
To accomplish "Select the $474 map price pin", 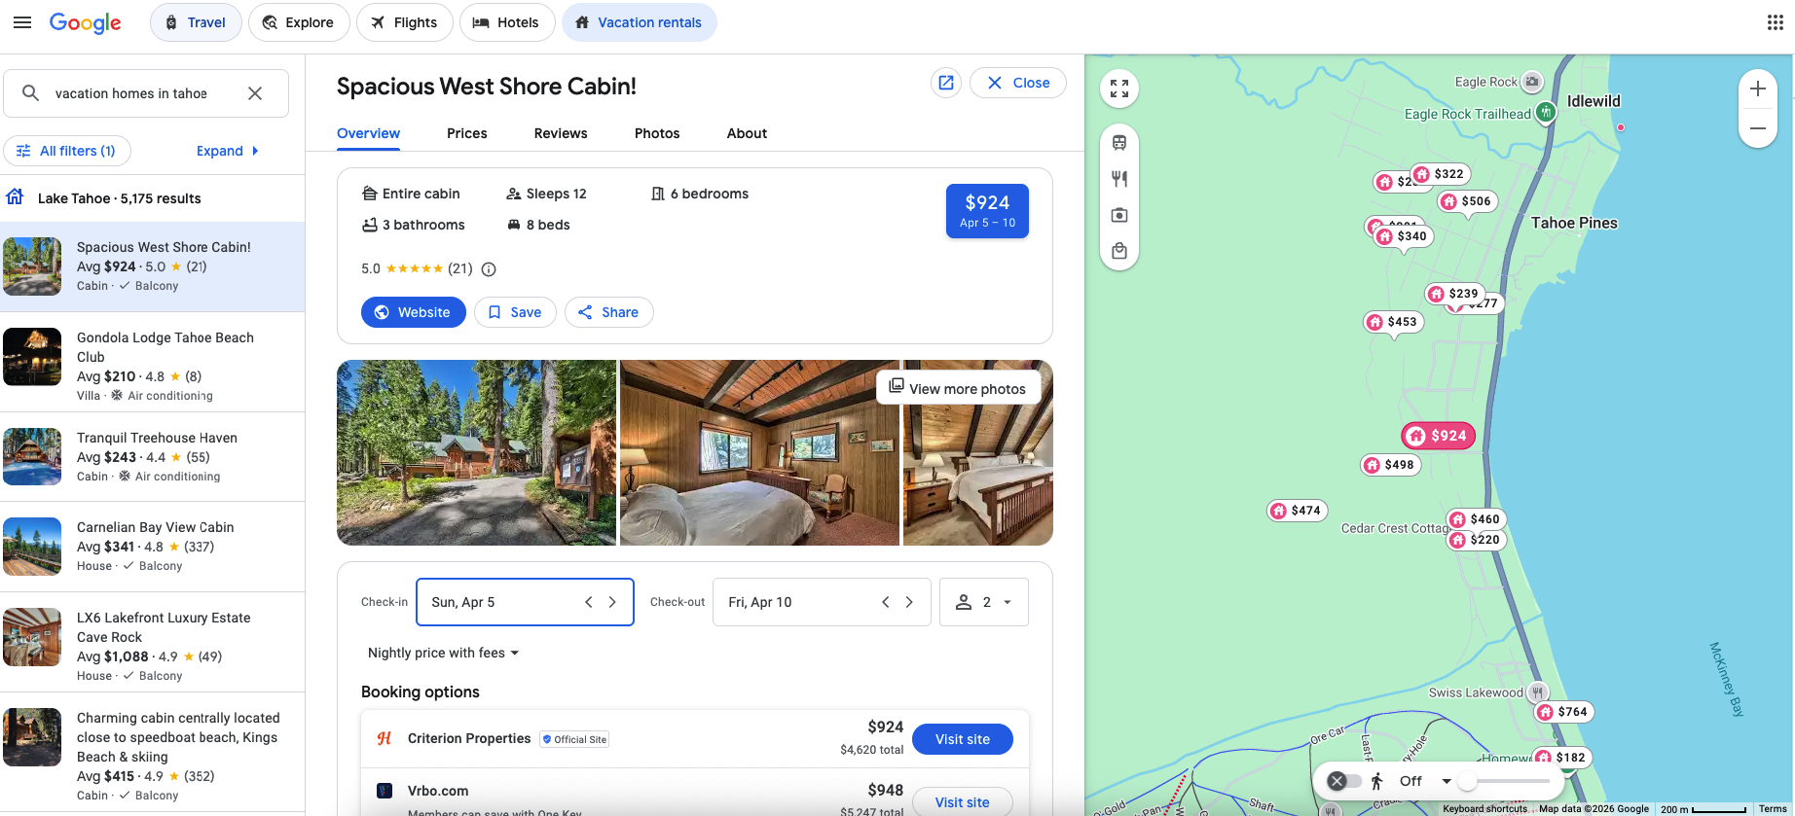I will [x=1297, y=511].
